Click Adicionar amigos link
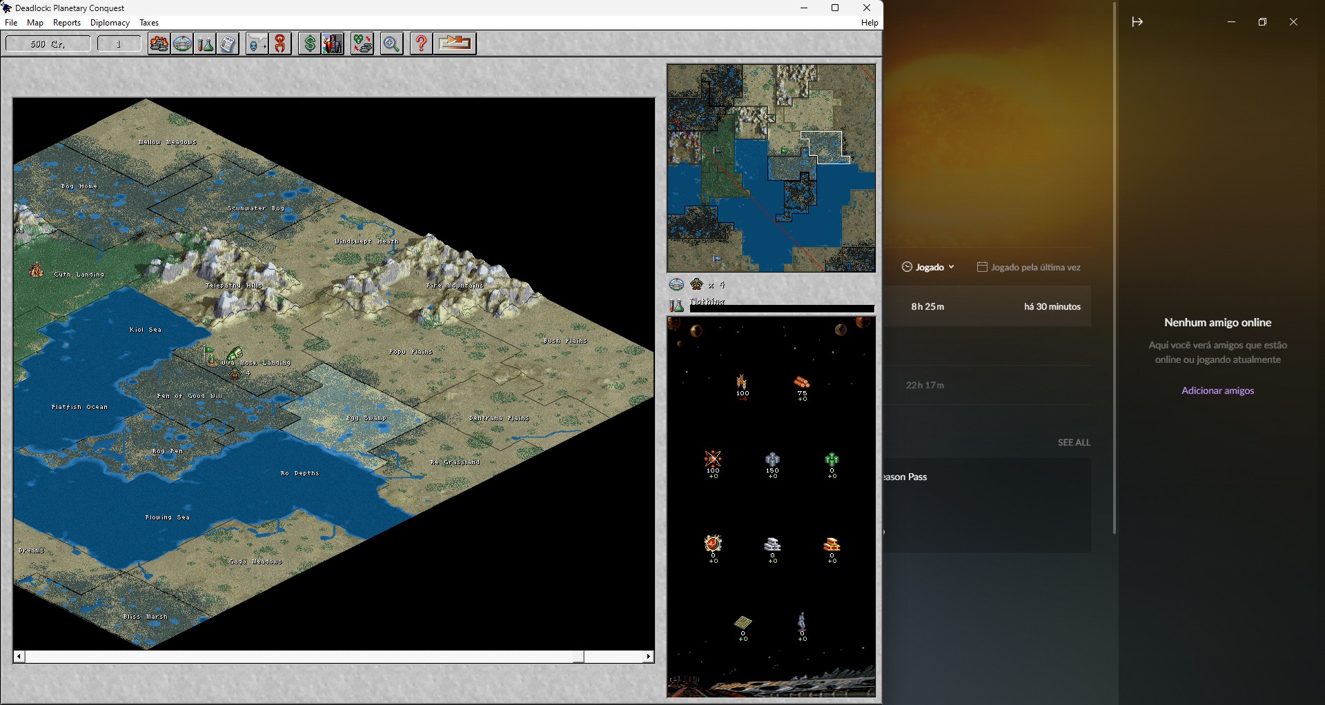 point(1217,390)
